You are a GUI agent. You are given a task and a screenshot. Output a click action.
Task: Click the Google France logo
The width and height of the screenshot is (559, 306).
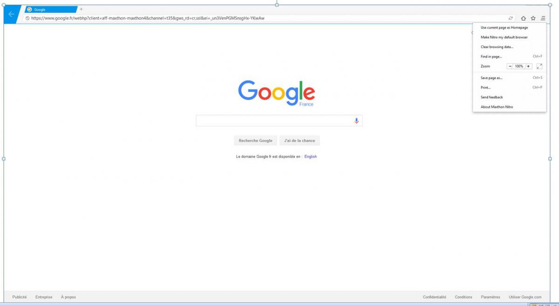point(276,92)
